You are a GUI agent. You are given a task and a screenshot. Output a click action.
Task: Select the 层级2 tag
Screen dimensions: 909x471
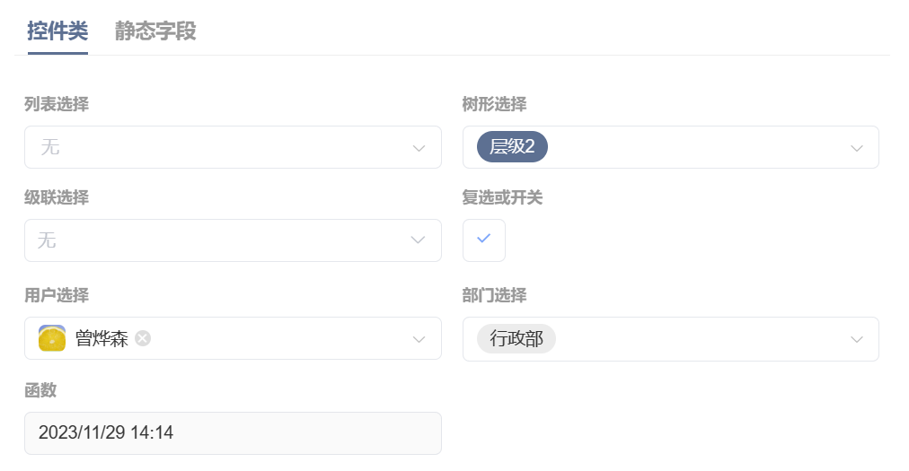click(x=512, y=147)
